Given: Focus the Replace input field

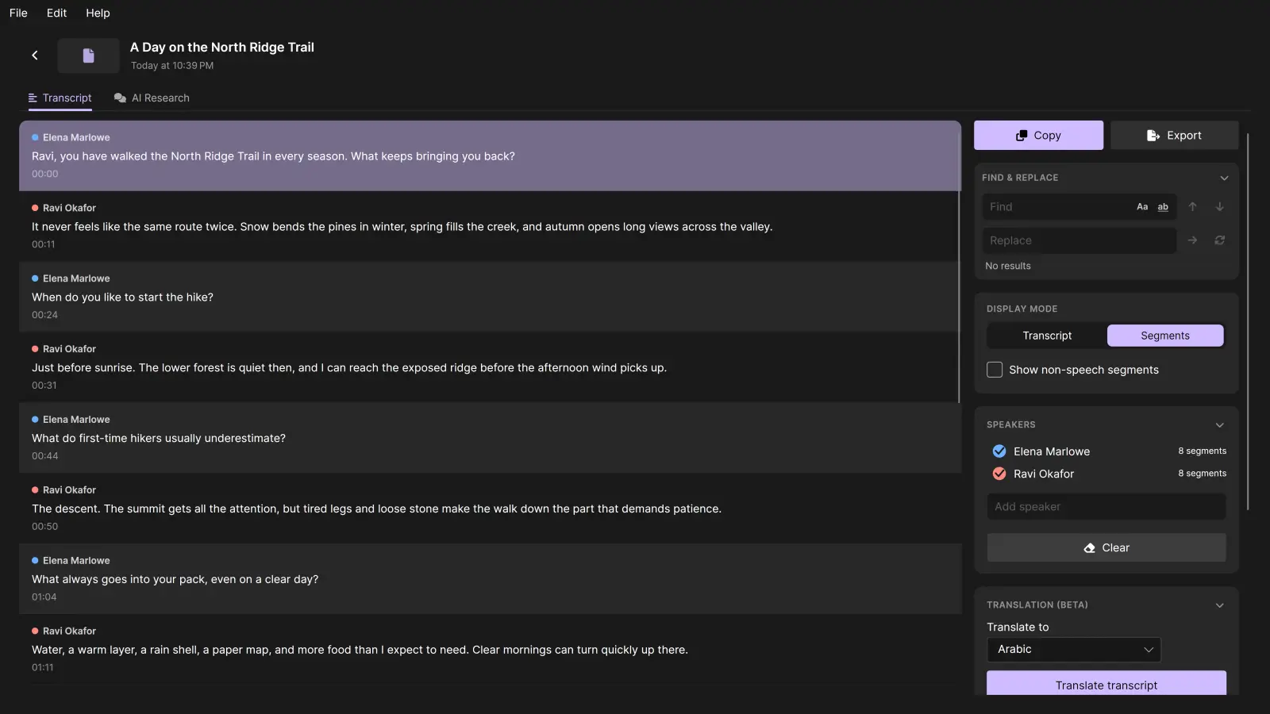Looking at the screenshot, I should pyautogui.click(x=1079, y=240).
